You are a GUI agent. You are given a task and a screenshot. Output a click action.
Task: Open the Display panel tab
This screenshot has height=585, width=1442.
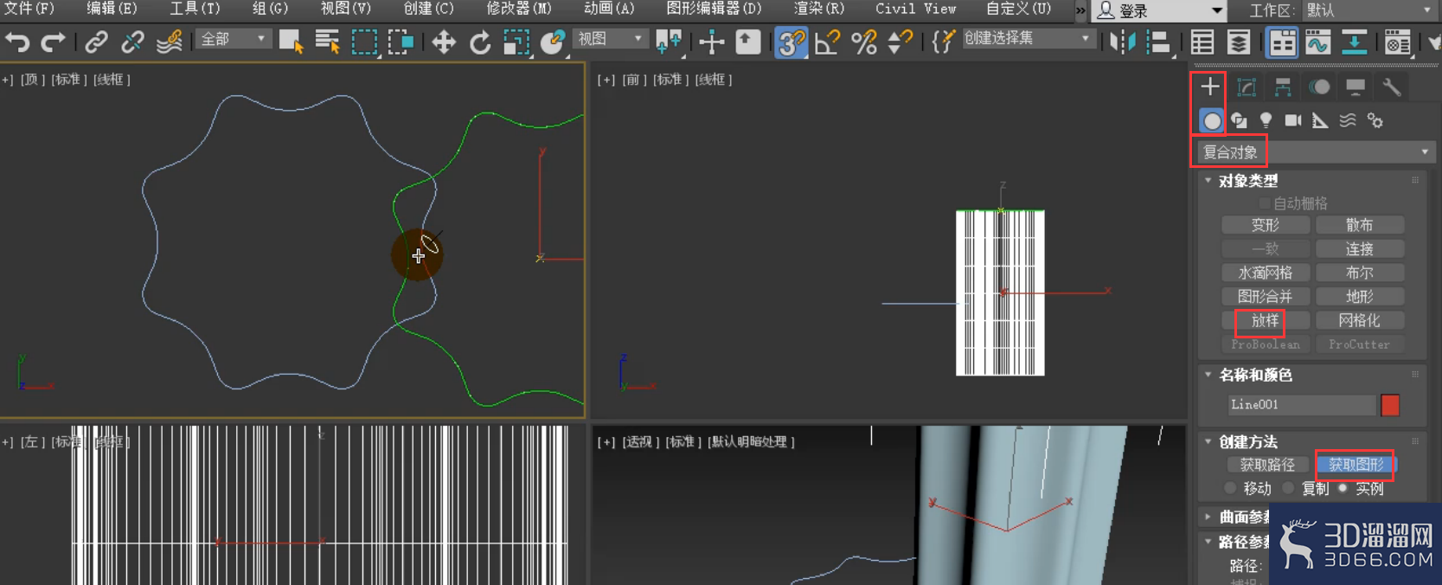pos(1355,87)
